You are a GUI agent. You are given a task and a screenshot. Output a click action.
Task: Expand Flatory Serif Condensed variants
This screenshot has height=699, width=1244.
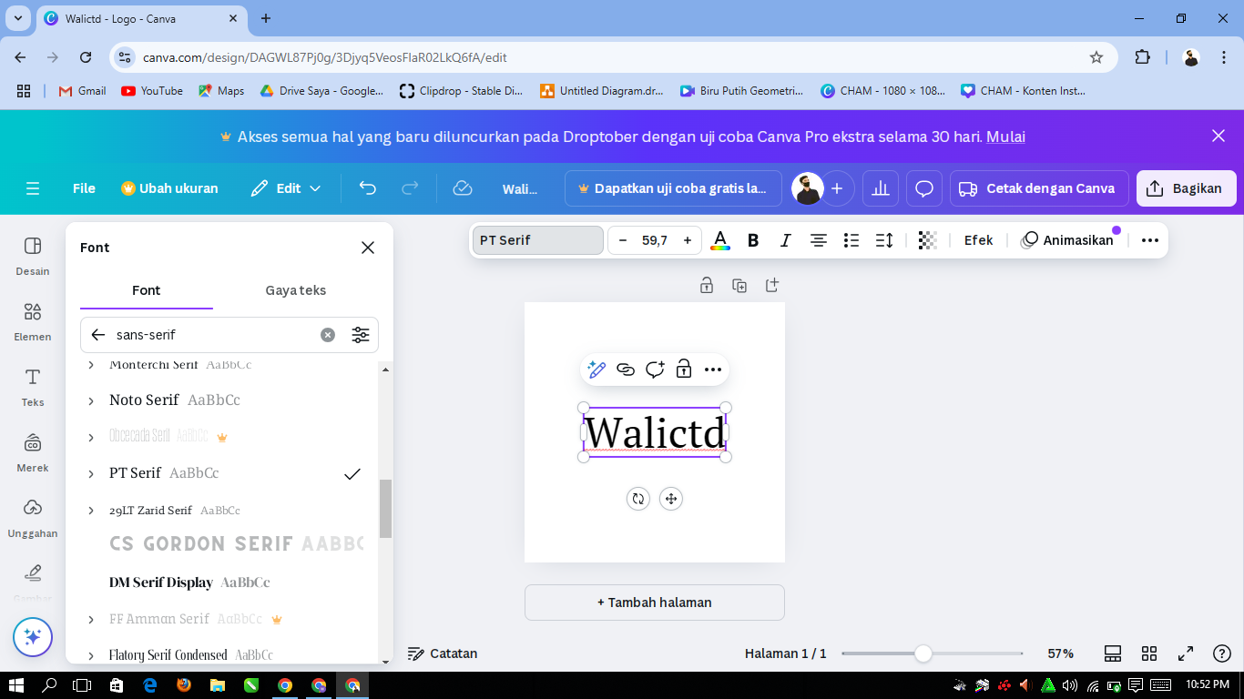tap(91, 655)
